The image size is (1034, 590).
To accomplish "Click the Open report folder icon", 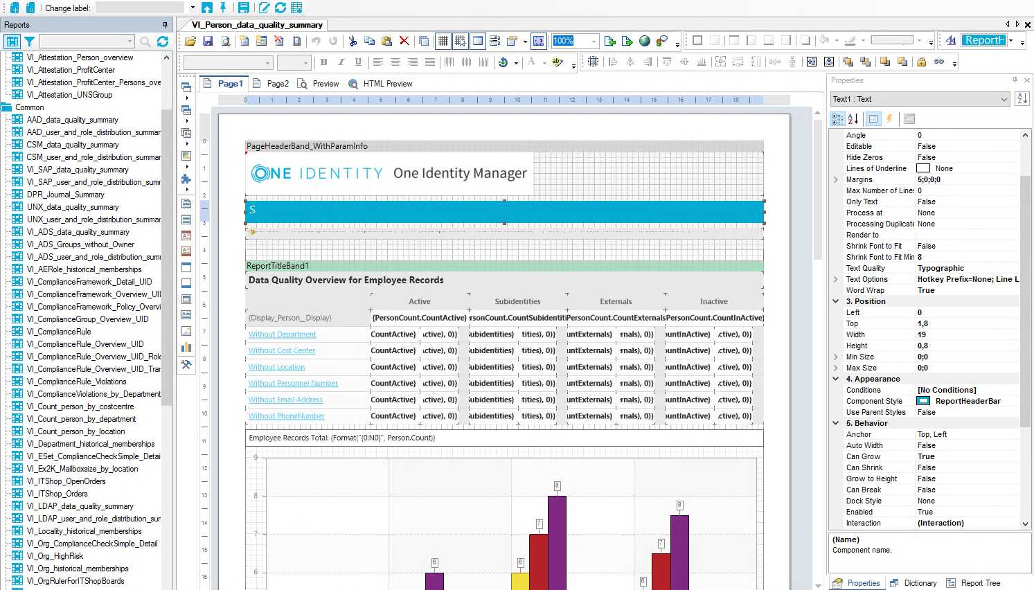I will point(190,41).
